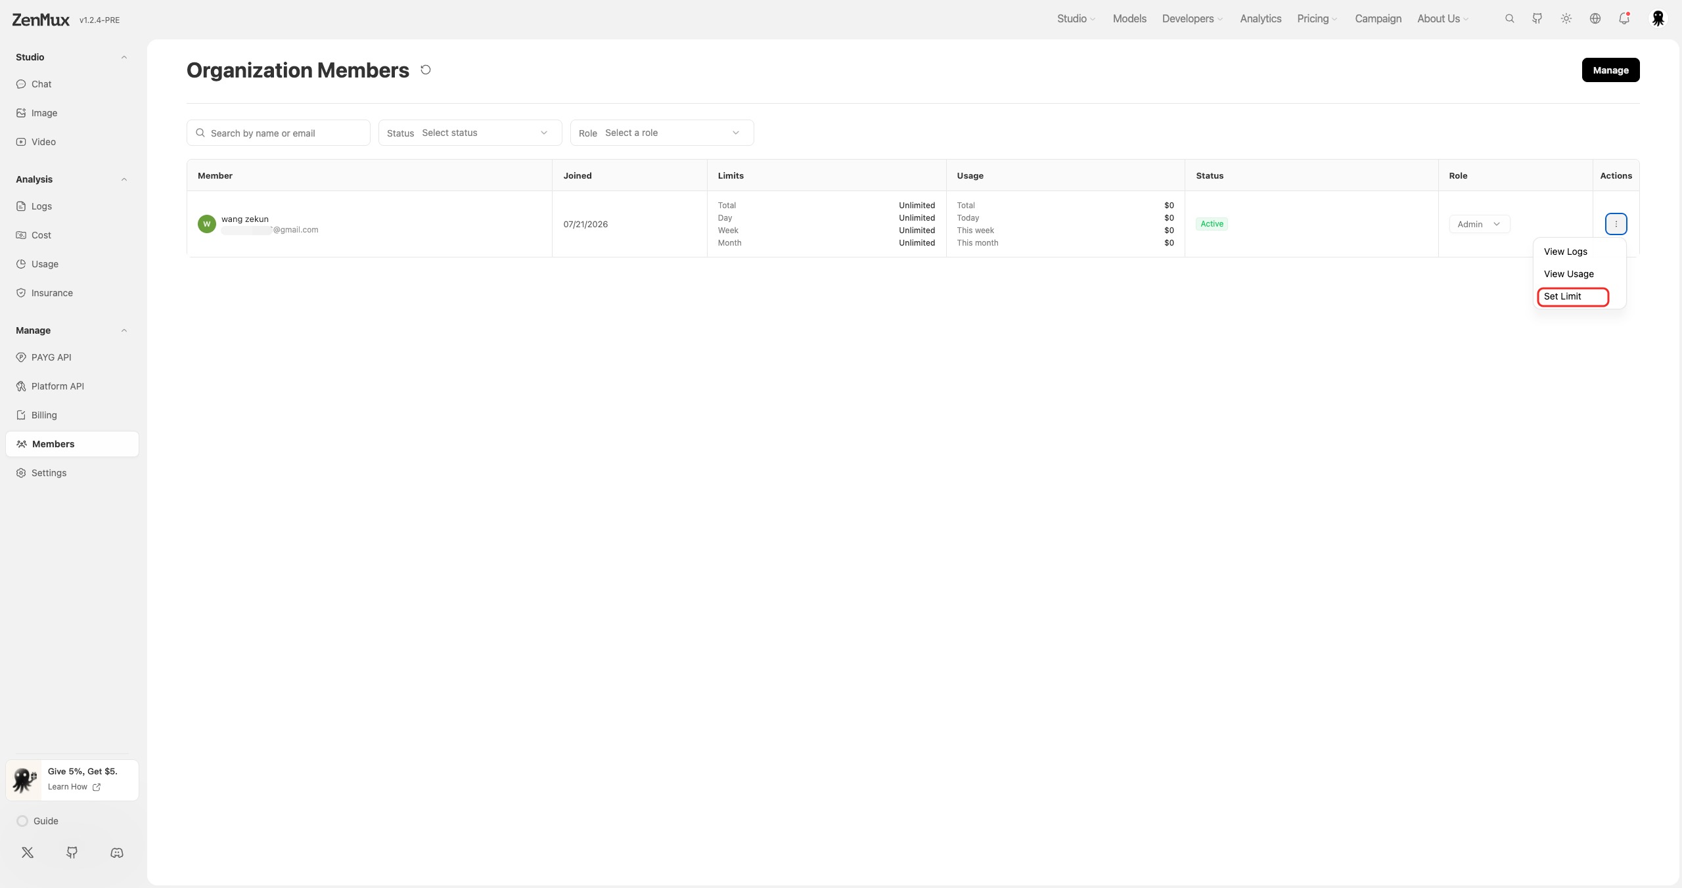The image size is (1682, 888).
Task: Open the X social icon in sidebar footer
Action: (x=28, y=853)
